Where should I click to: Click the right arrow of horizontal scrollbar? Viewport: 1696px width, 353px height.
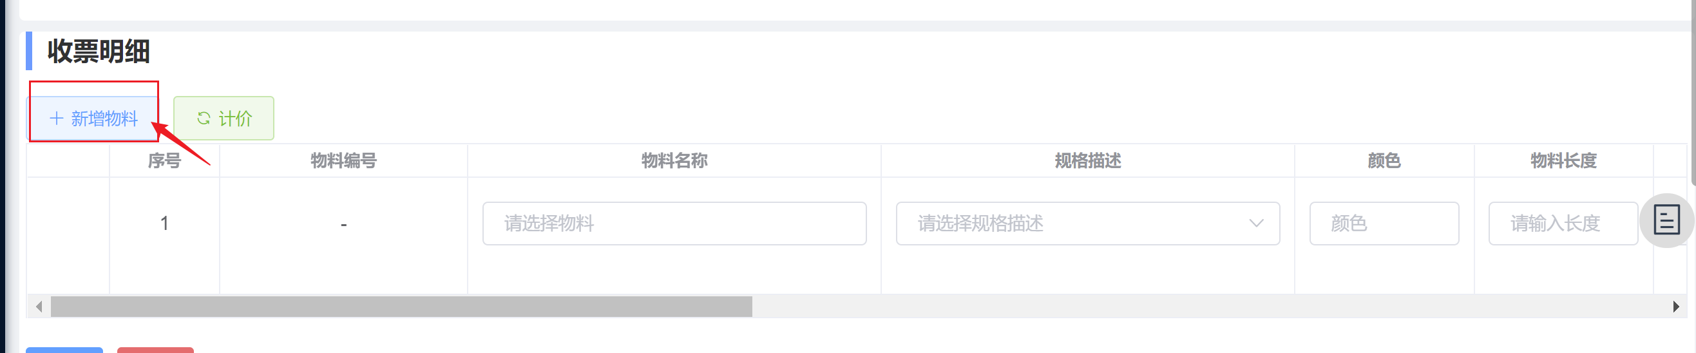(1676, 307)
